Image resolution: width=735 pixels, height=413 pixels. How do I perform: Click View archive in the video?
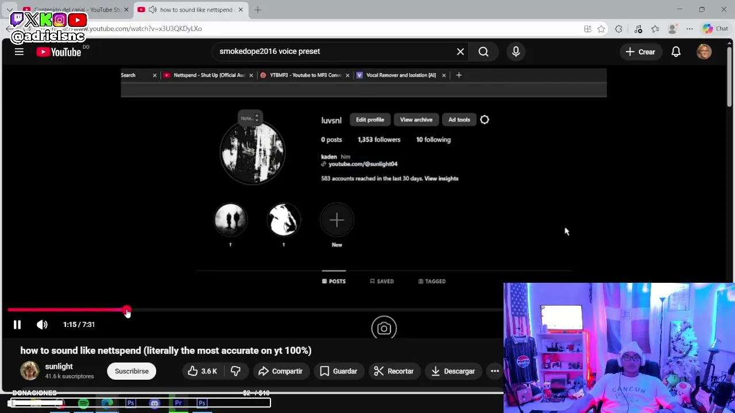click(x=416, y=119)
